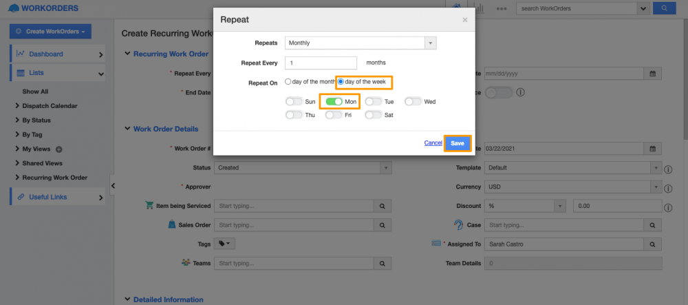Click the calendar icon beside 03/22/2021
The height and width of the screenshot is (305, 688).
pyautogui.click(x=654, y=148)
